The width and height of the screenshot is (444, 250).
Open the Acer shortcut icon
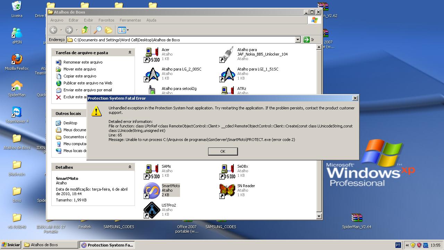[152, 55]
